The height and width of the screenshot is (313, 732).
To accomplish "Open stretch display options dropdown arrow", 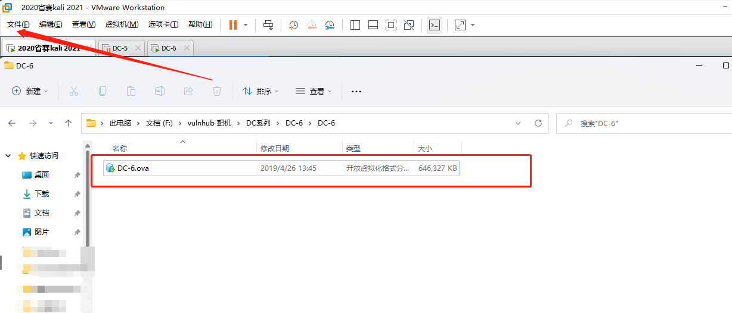I will coord(473,25).
